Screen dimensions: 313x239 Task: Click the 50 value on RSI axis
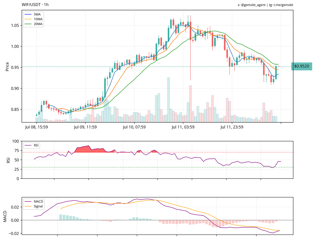tap(17, 160)
